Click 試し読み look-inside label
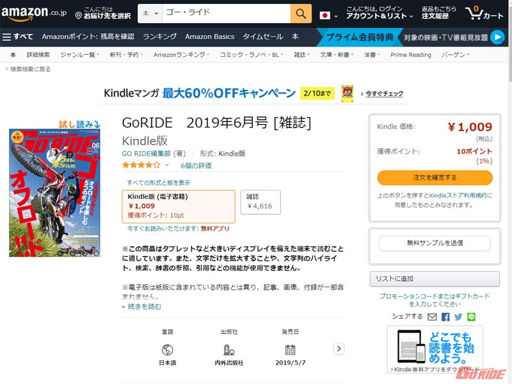Viewport: 512px width, 384px height. (x=79, y=124)
